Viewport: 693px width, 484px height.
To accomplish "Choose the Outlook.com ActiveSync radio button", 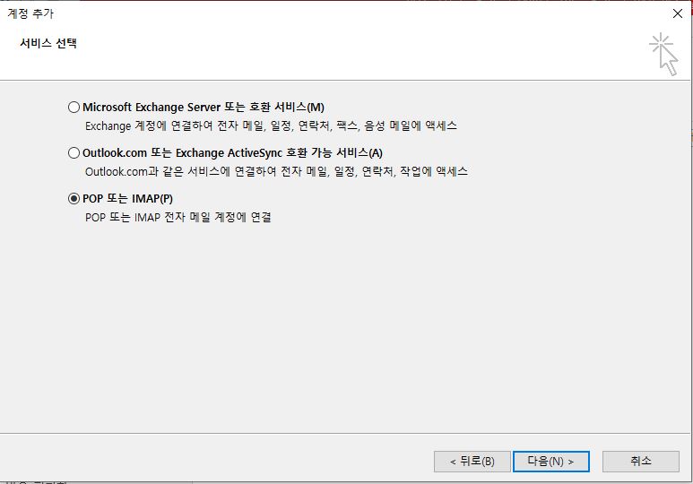I will [74, 153].
